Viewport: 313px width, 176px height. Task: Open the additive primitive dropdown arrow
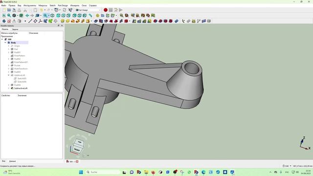91,21
